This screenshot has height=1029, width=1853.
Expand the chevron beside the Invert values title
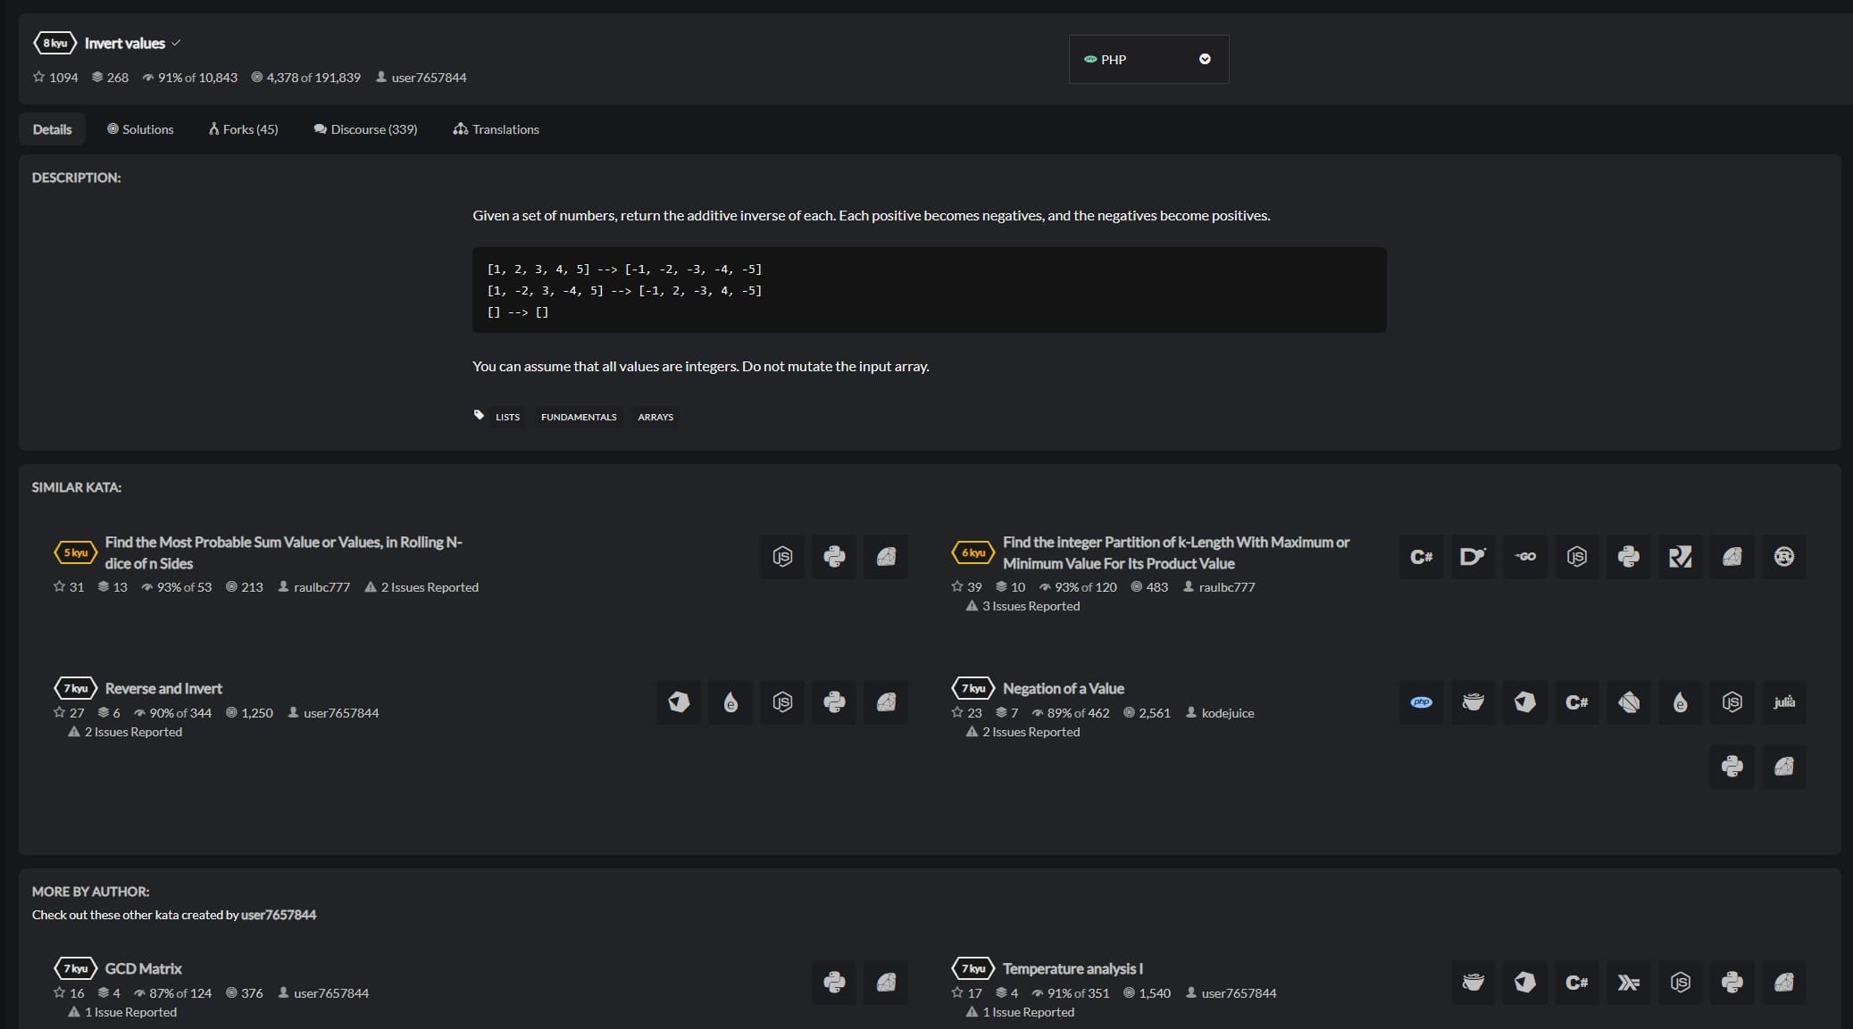[x=178, y=43]
